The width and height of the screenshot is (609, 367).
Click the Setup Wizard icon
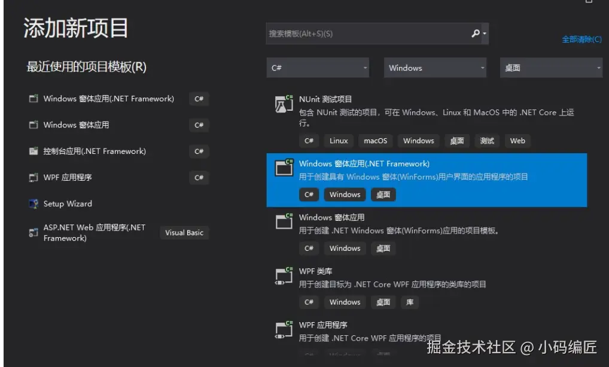point(34,204)
